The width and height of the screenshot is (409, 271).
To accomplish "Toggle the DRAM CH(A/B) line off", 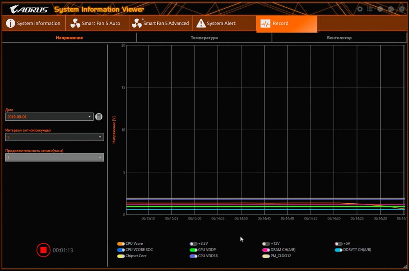I will (266, 250).
